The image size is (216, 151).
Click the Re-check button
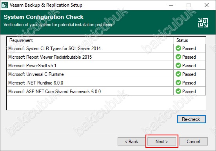(x=191, y=119)
